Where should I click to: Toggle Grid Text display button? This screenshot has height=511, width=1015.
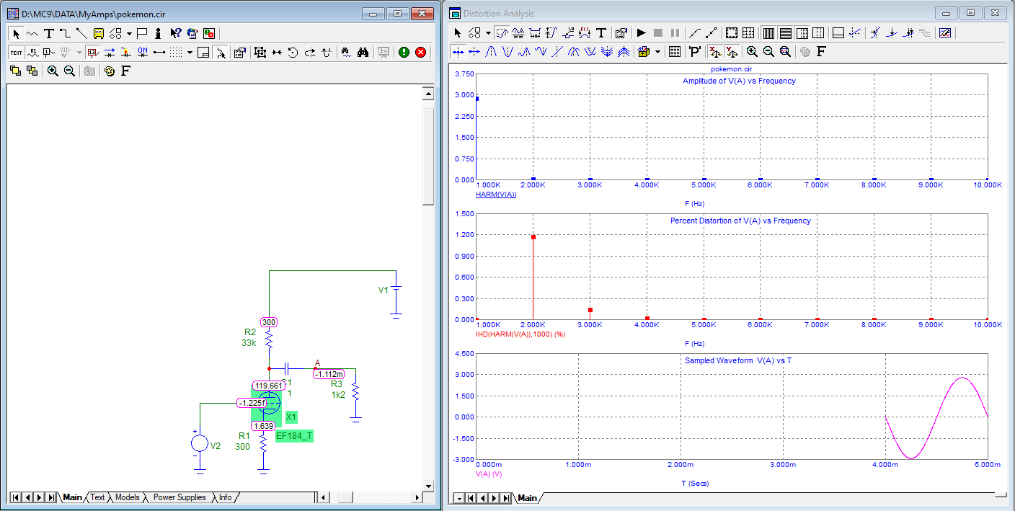pyautogui.click(x=16, y=52)
